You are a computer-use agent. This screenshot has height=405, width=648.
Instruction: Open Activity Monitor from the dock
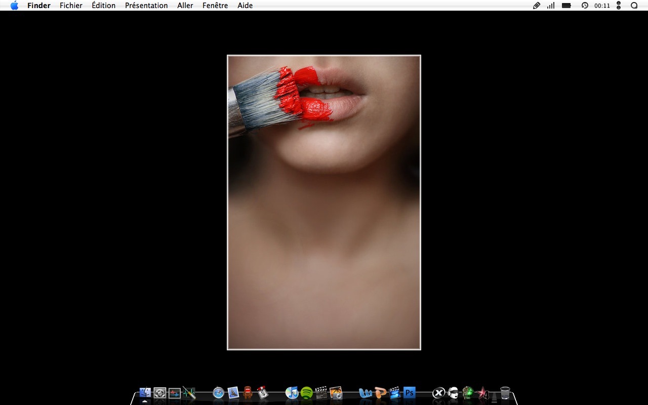pos(175,393)
